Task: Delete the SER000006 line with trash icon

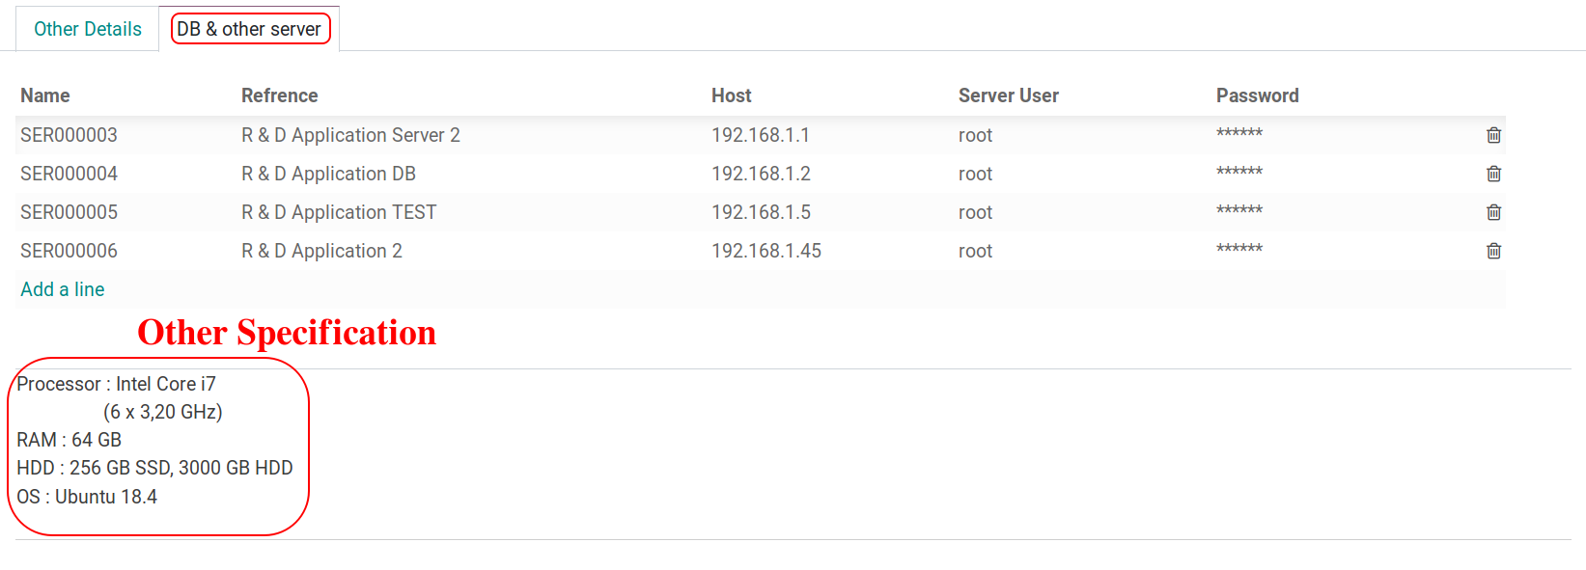Action: (x=1493, y=251)
